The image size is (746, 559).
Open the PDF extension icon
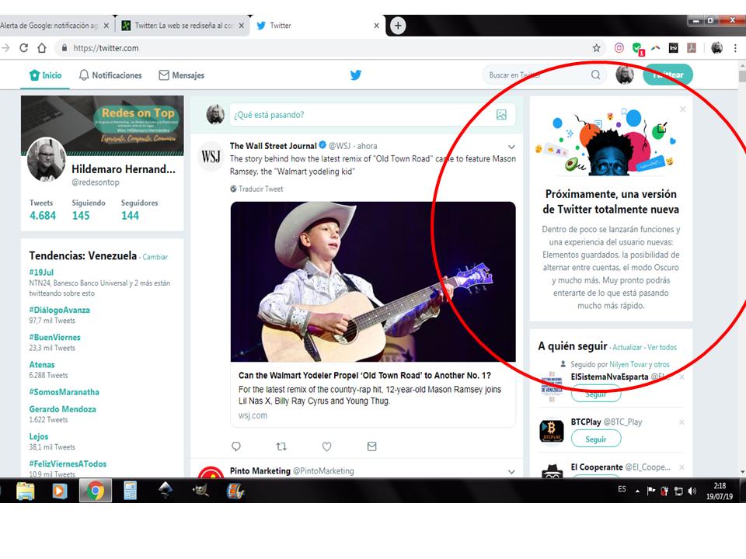coord(692,48)
